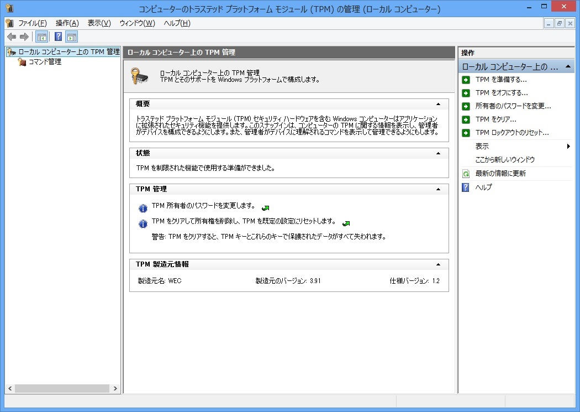Click left arrow of tree pane scrollbar
580x412 pixels.
click(10, 388)
